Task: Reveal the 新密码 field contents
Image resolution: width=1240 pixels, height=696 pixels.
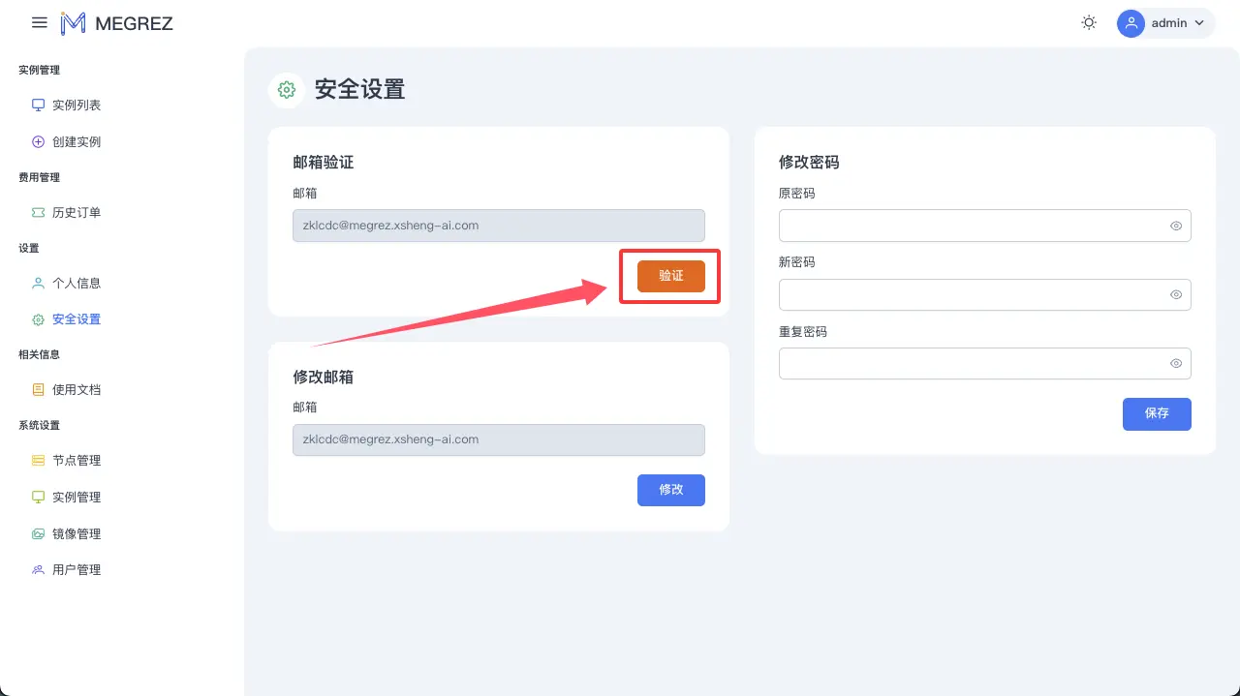Action: point(1176,294)
